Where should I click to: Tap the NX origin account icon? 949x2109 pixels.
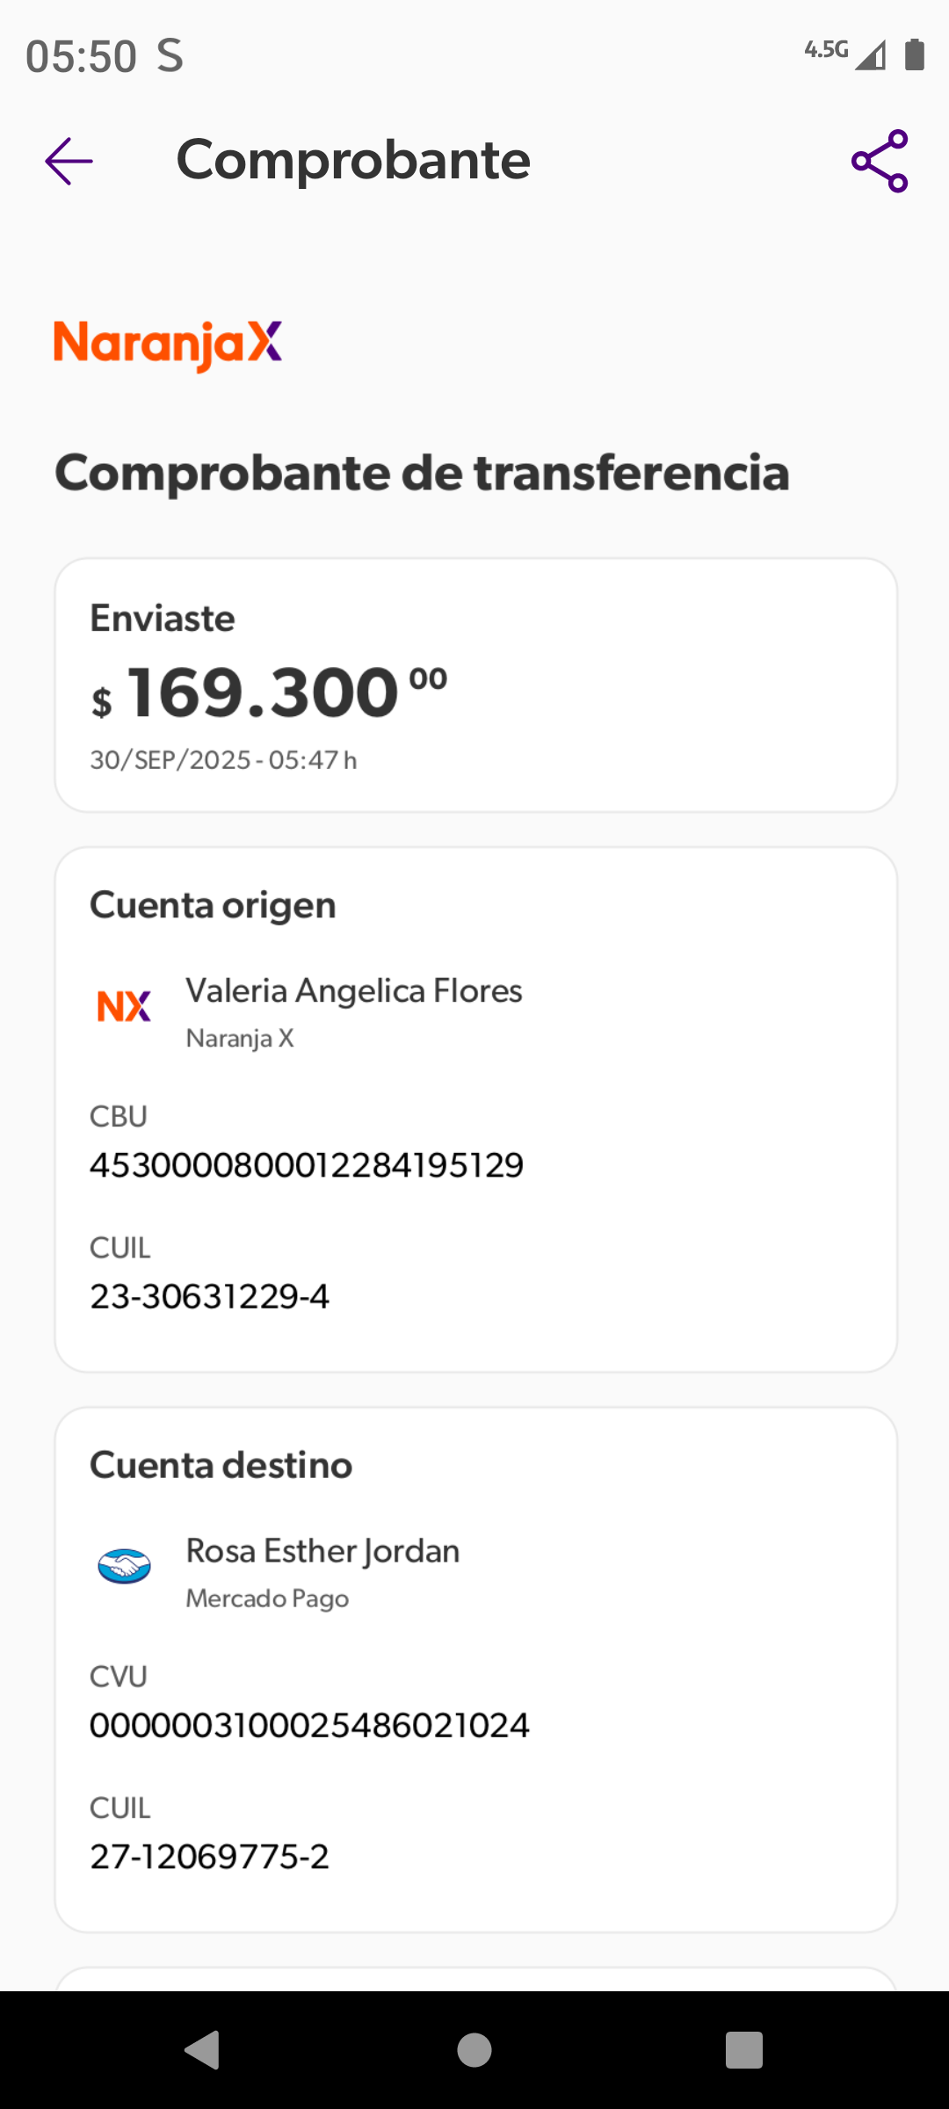point(124,1006)
